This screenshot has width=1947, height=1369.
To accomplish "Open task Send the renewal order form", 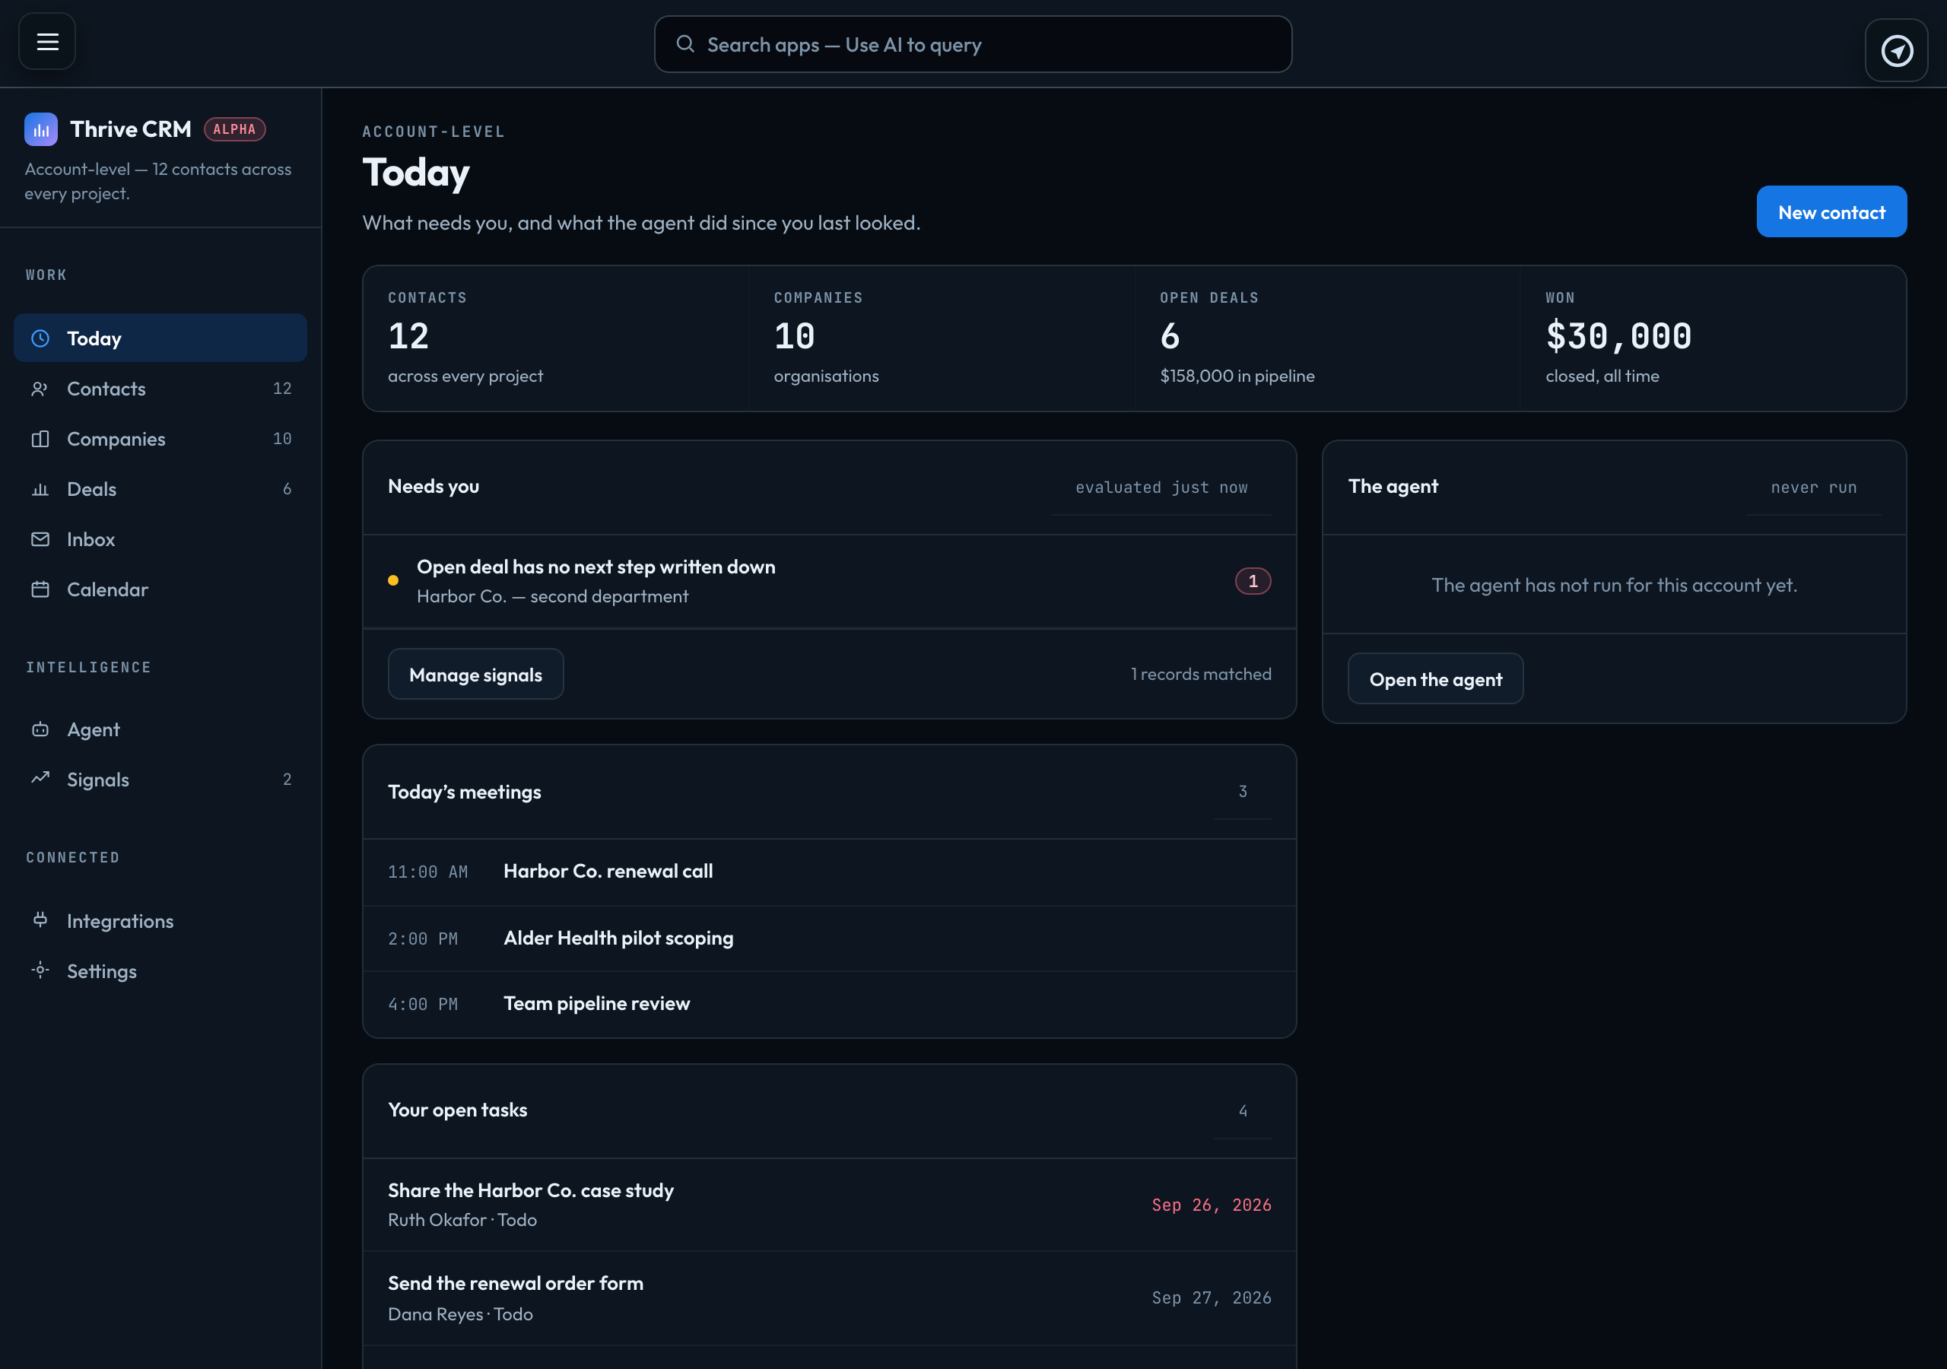I will coord(828,1298).
